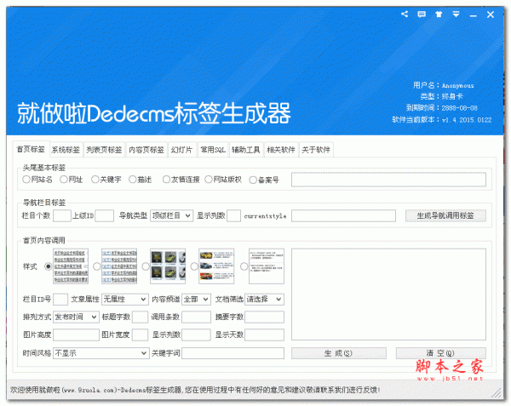Choose the second linked-list style radio
Screen dimensions: 511x406
97,266
